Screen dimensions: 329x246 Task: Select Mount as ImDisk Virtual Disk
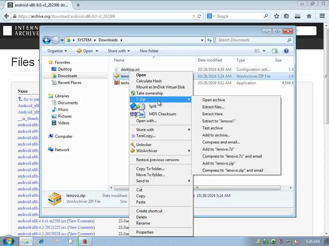(160, 87)
